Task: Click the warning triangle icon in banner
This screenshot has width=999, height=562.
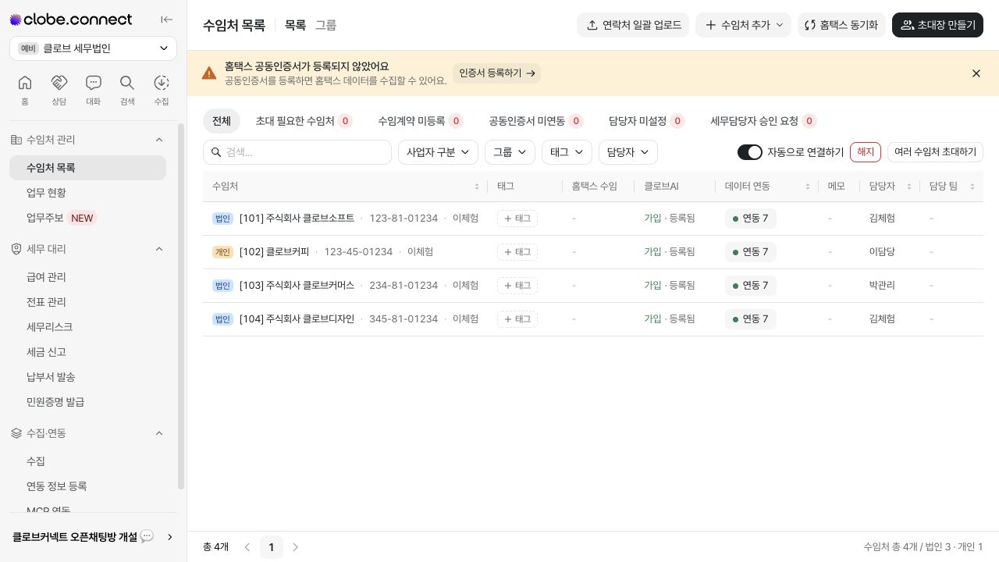Action: click(x=209, y=73)
